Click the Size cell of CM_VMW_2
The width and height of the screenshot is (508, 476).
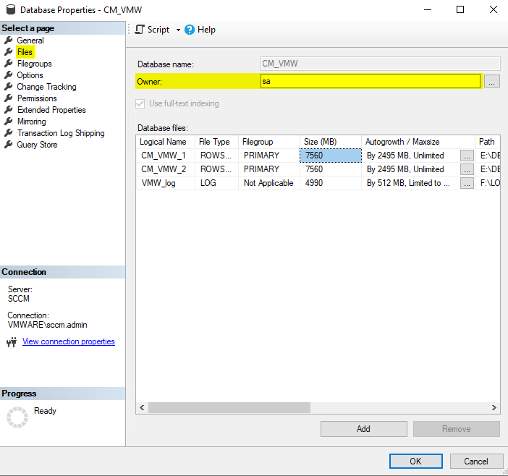point(330,169)
